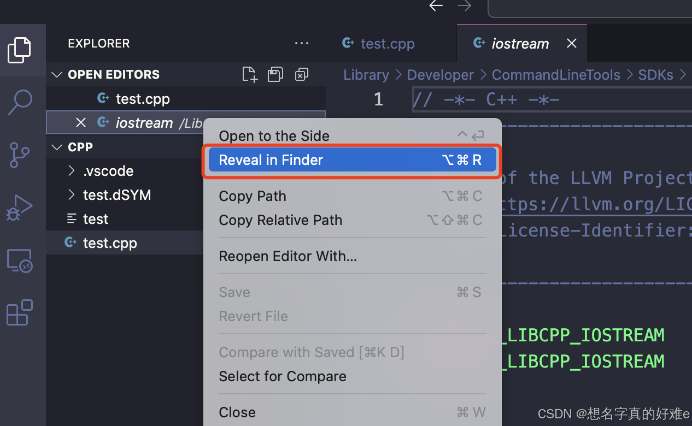Select the Explorer activity bar icon
692x426 pixels.
click(20, 50)
